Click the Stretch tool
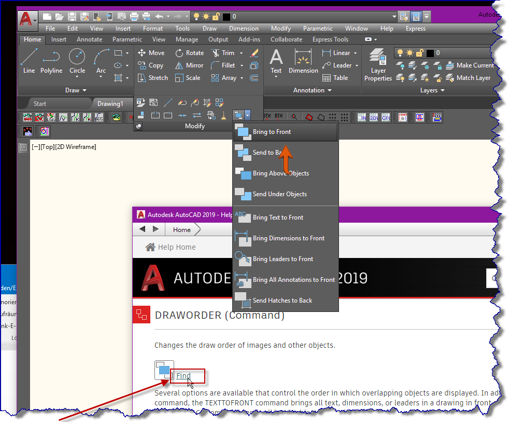The width and height of the screenshot is (509, 422). tap(153, 78)
